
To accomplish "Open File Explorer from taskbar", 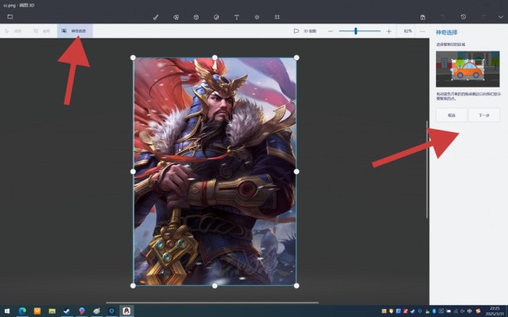I will click(x=52, y=312).
